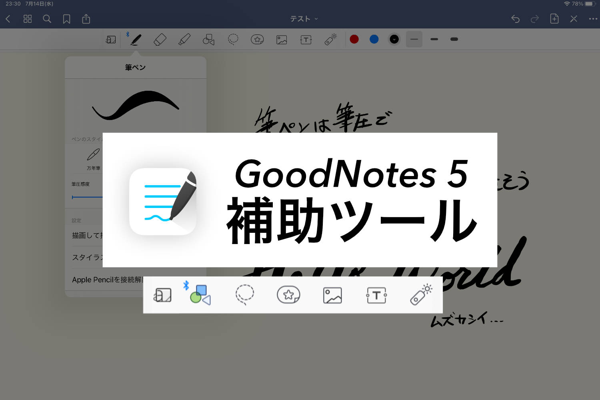The height and width of the screenshot is (400, 600).
Task: Open the page thumbnails grid view
Action: click(x=28, y=19)
